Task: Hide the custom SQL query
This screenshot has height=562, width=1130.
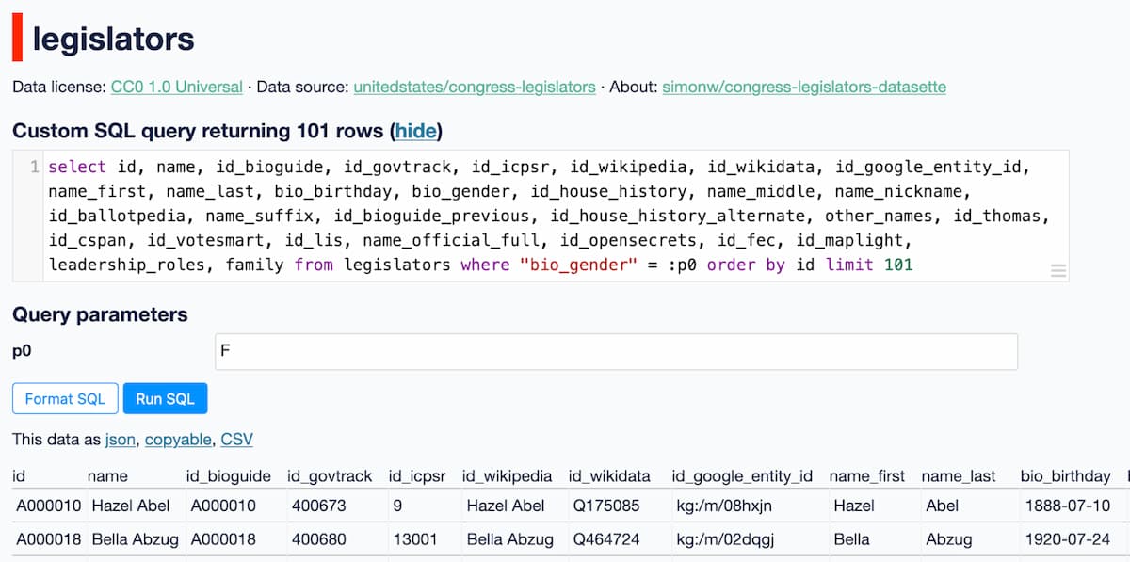Action: pyautogui.click(x=416, y=131)
